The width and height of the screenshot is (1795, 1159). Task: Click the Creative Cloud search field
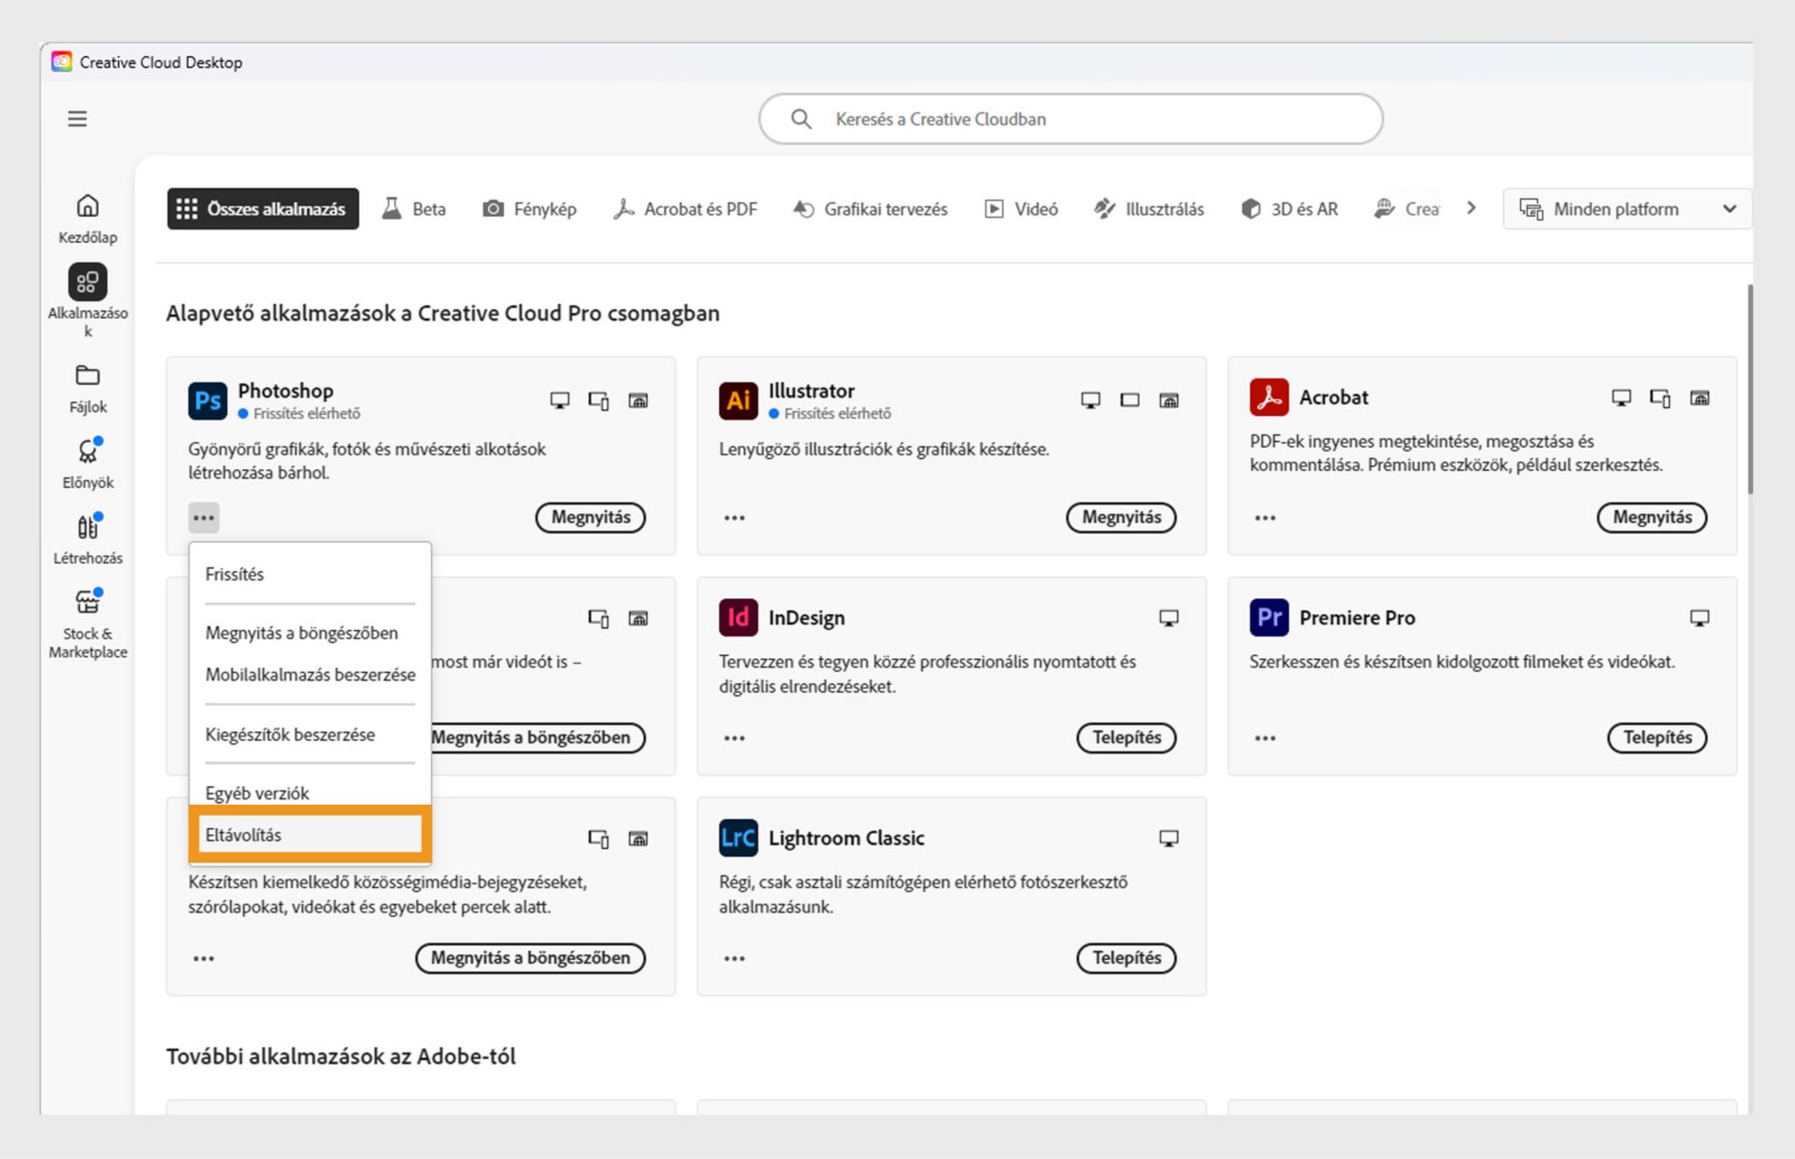click(x=1070, y=119)
